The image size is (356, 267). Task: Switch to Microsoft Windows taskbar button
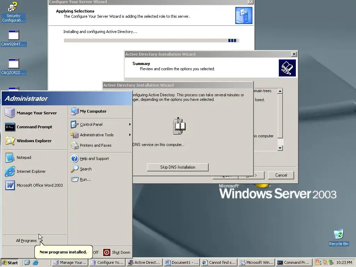pyautogui.click(x=257, y=262)
